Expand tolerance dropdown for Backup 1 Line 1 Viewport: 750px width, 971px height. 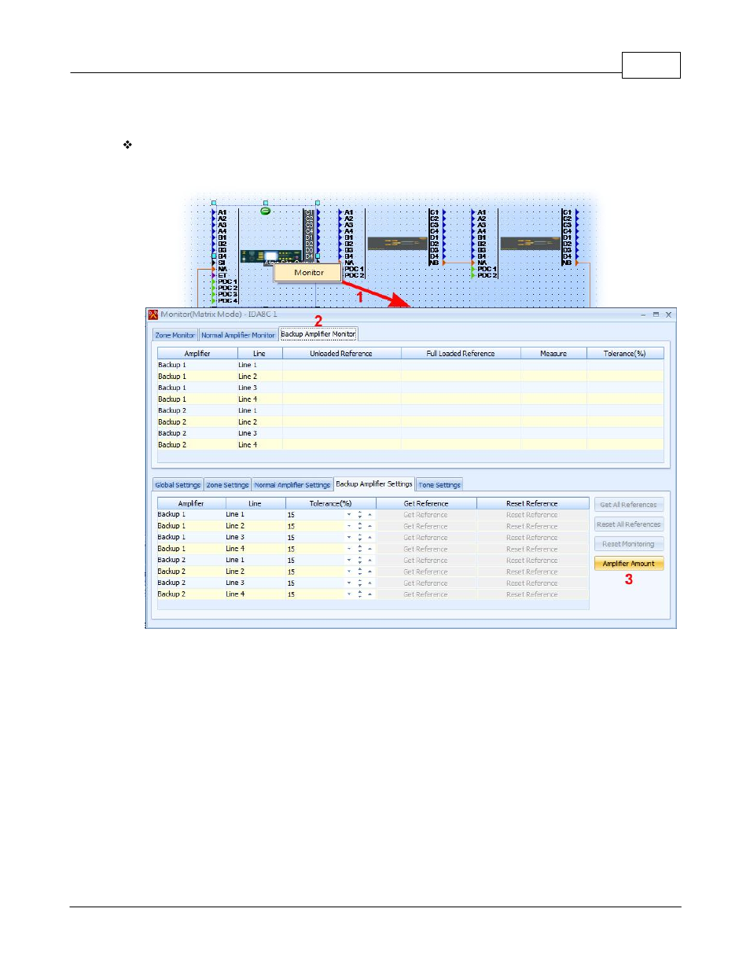point(349,515)
